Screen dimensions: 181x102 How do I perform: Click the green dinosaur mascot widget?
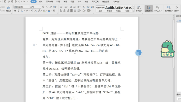(x=167, y=49)
